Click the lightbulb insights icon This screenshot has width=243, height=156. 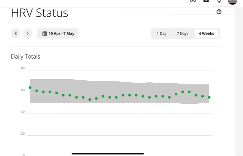[219, 1]
